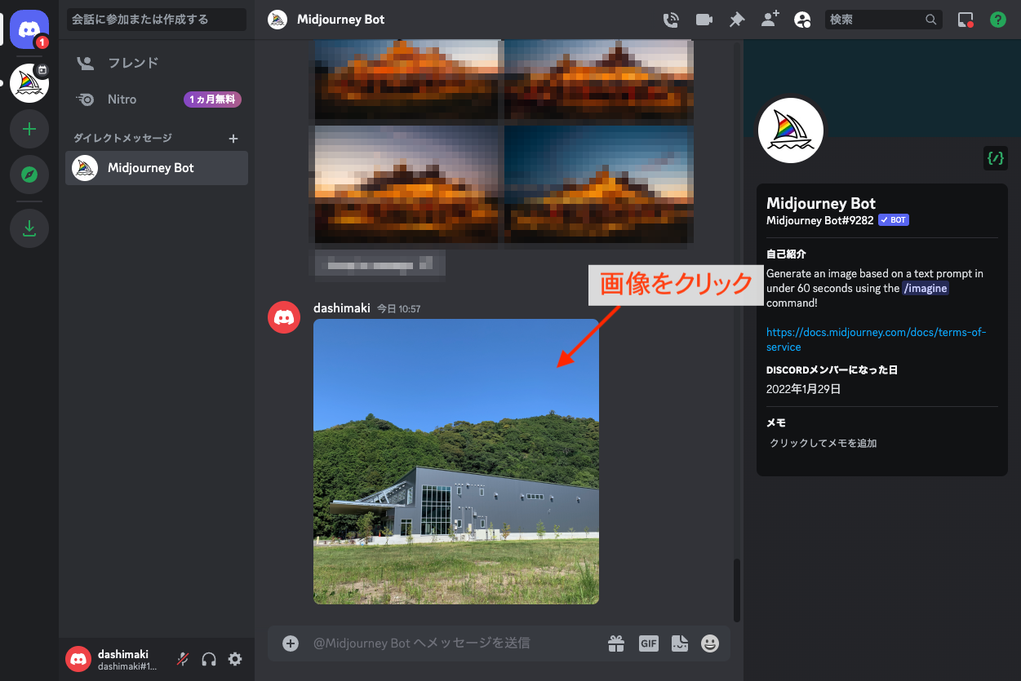Start a voice call with Midjourney Bot
The image size is (1021, 681).
click(671, 20)
